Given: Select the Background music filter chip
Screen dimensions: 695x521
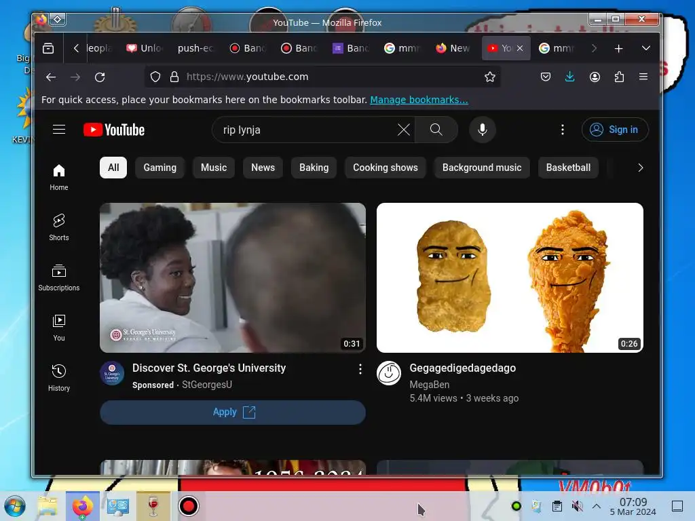Looking at the screenshot, I should 482,168.
